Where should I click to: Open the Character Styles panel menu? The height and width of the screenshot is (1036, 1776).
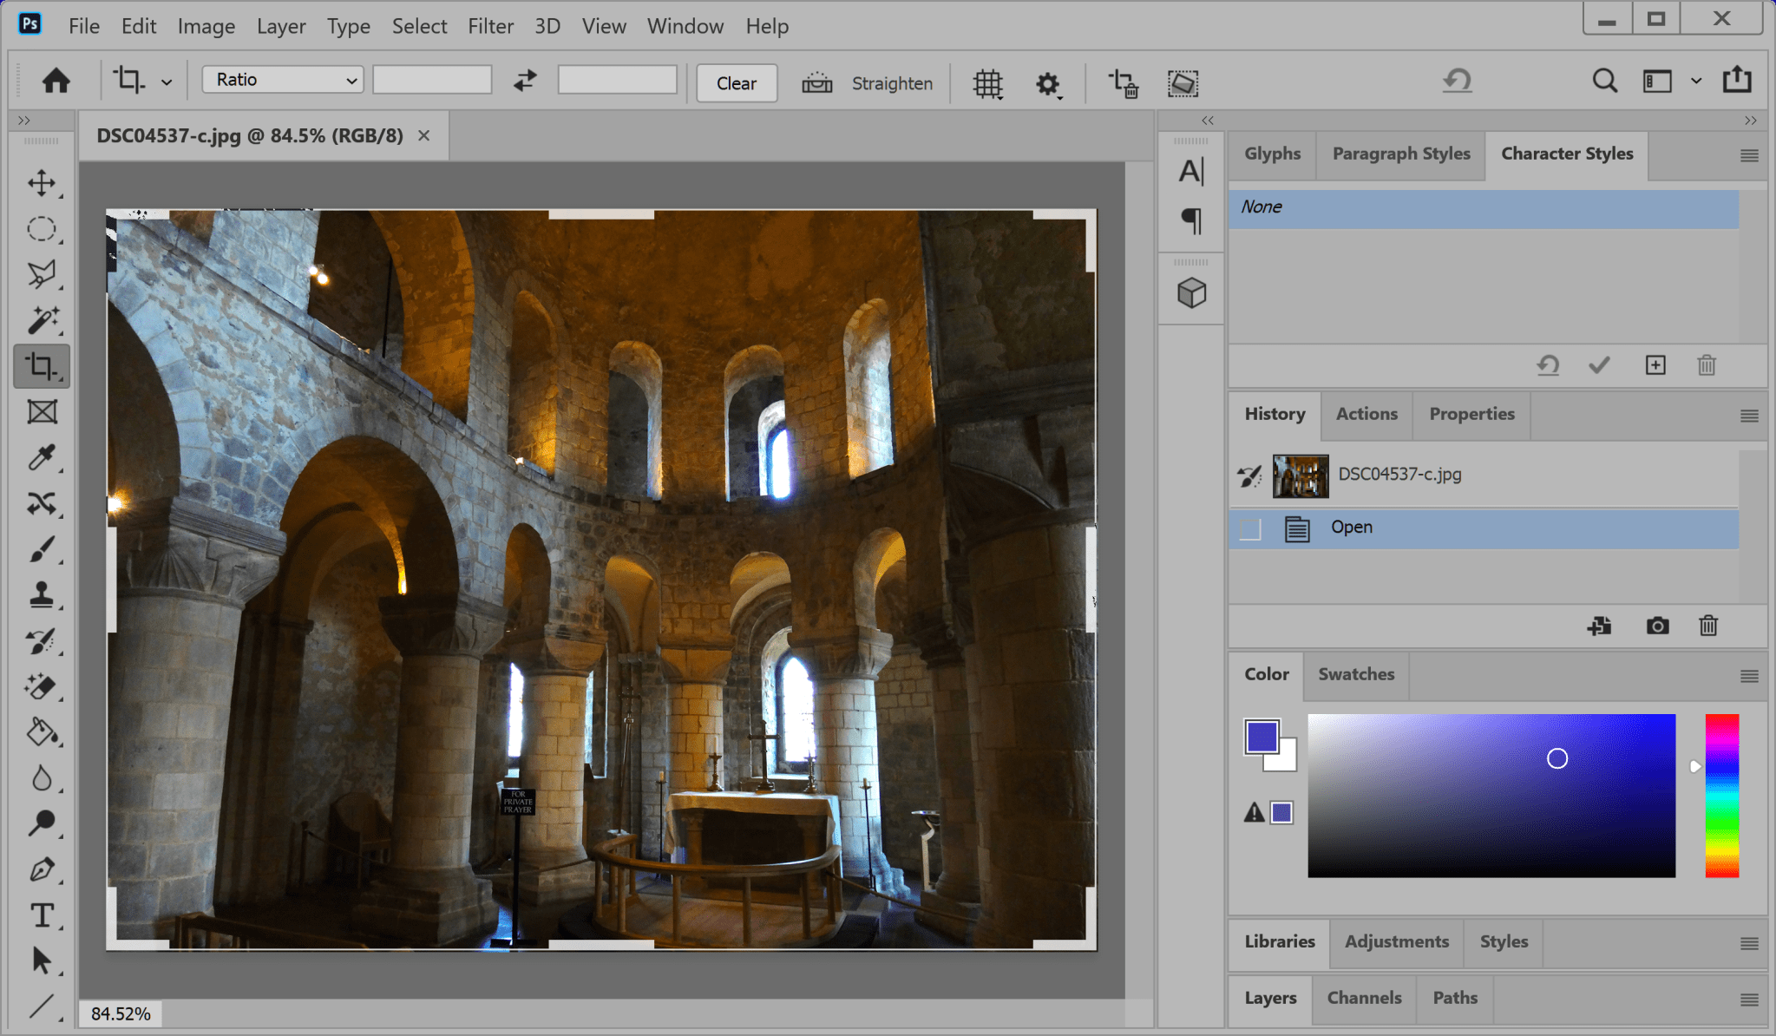pos(1748,155)
